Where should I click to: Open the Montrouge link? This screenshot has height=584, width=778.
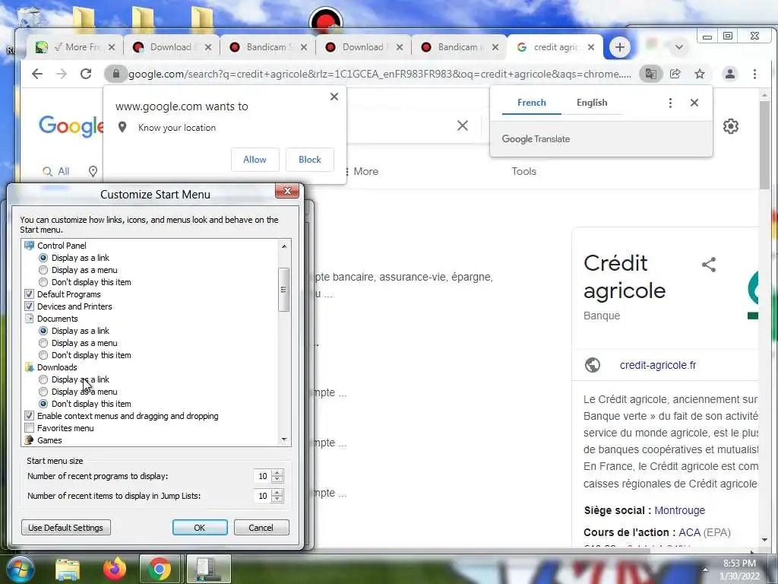(679, 510)
